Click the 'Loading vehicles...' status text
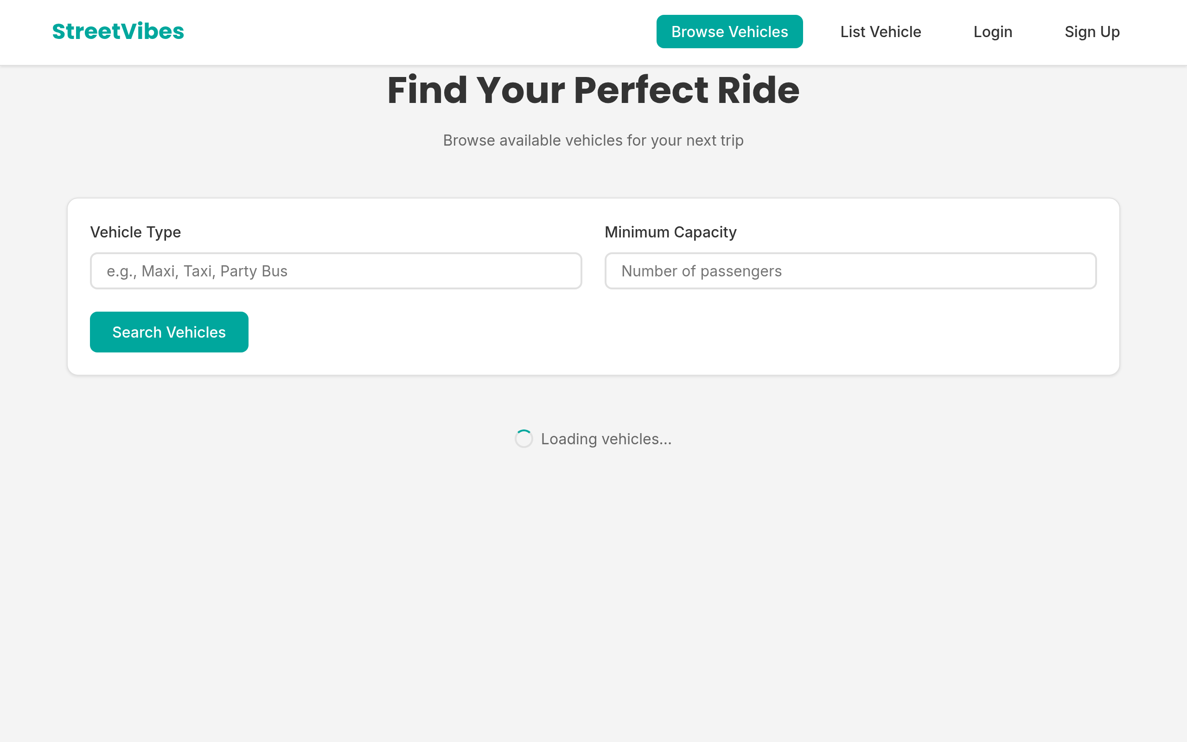1187x742 pixels. pos(606,439)
